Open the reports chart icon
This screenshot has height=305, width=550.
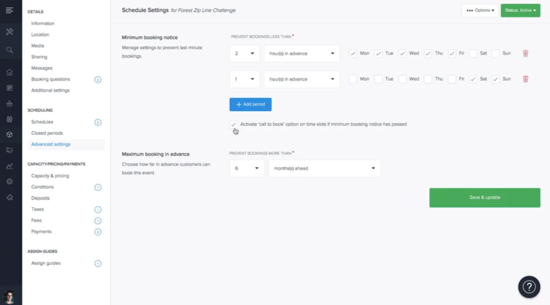10,166
